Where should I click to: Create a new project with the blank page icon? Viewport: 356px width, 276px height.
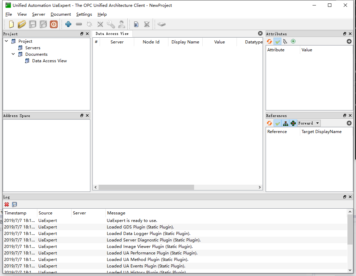pyautogui.click(x=11, y=24)
